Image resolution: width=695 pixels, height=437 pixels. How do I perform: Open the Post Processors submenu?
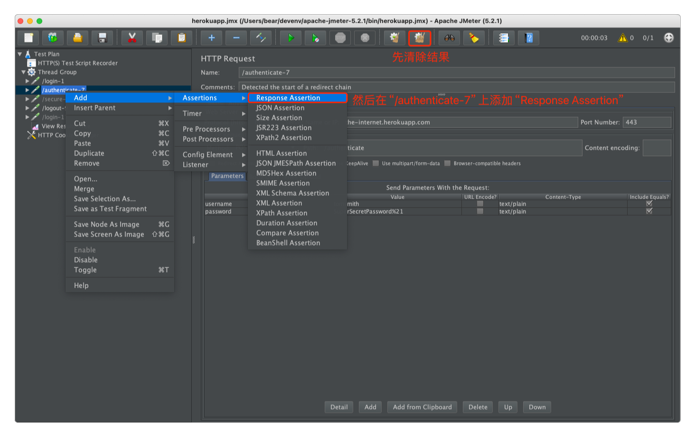click(211, 139)
